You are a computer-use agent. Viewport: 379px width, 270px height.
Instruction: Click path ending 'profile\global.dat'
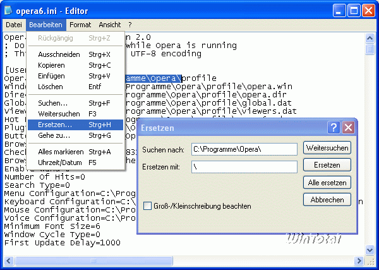(208, 103)
